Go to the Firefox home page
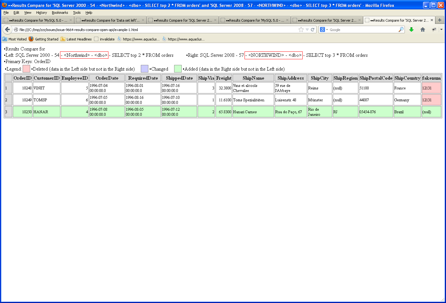446x303 pixels. [423, 29]
